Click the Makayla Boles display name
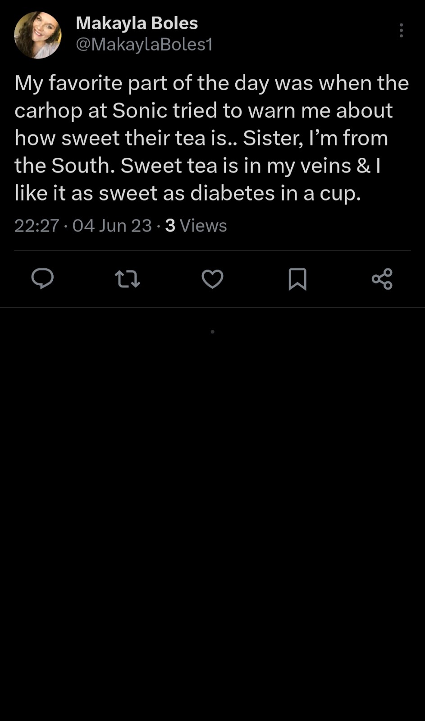 137,23
